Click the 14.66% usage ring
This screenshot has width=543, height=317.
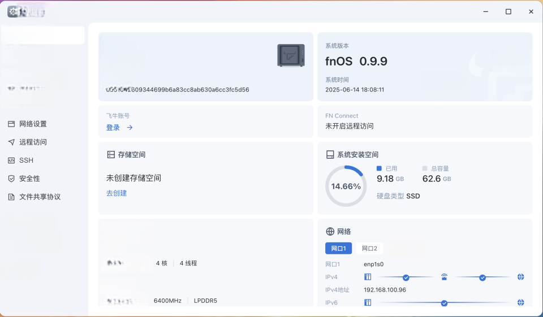(x=346, y=186)
